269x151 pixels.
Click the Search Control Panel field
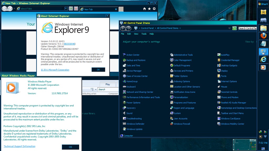tap(247, 28)
